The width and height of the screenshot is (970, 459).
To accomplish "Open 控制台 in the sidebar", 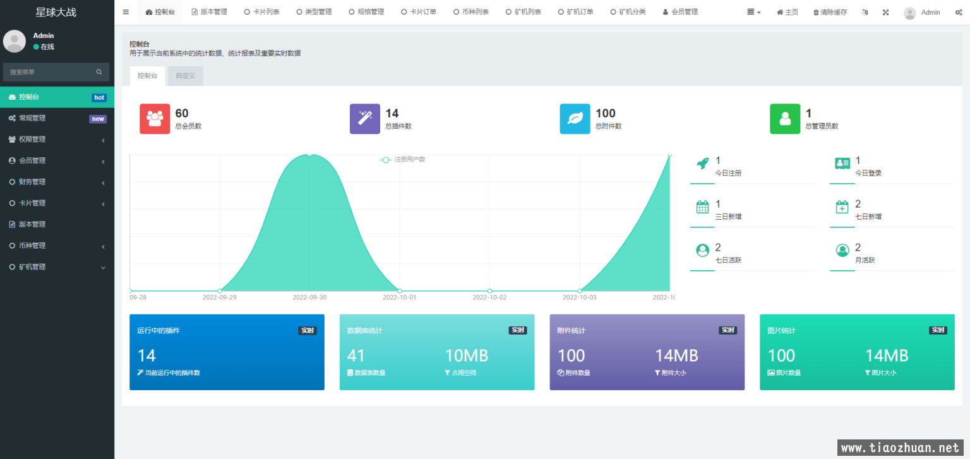I will (57, 97).
